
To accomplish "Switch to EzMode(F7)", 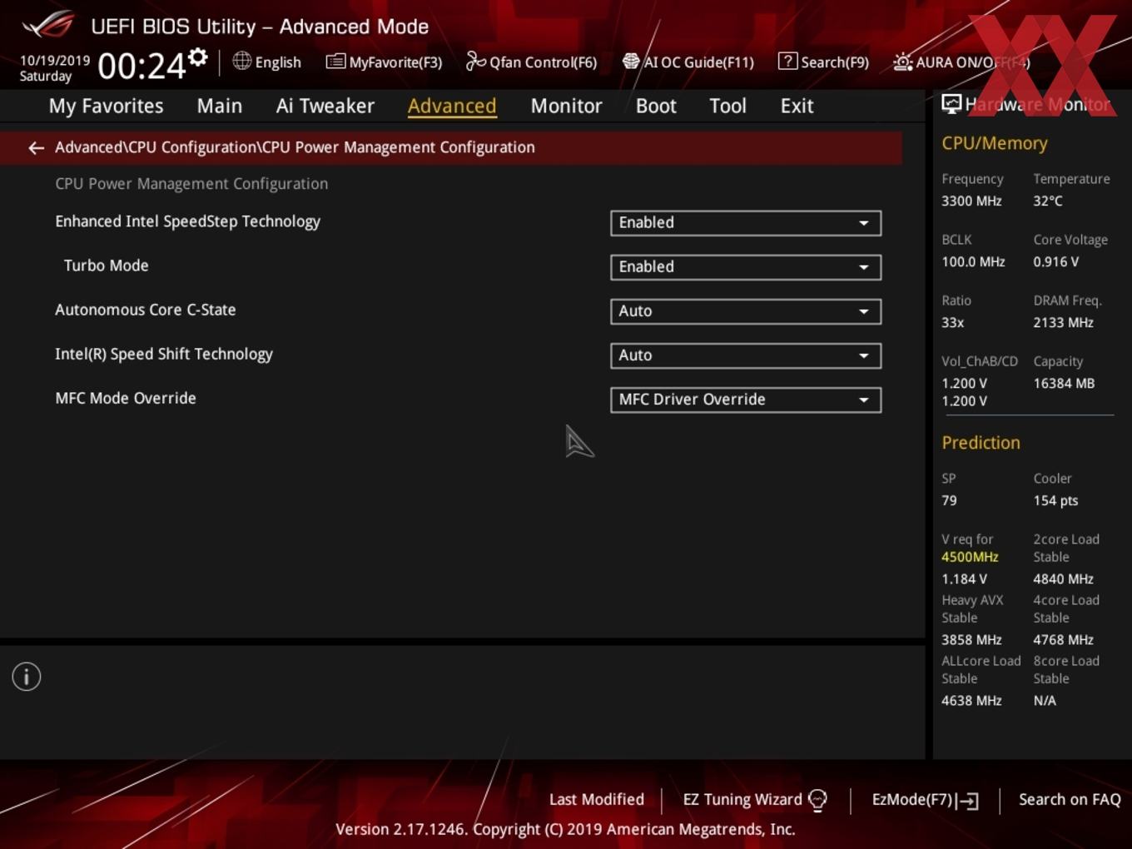I will click(x=925, y=800).
